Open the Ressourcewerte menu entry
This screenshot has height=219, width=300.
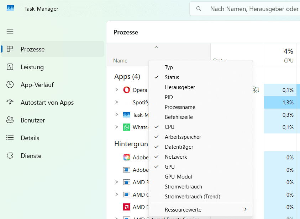(201, 209)
